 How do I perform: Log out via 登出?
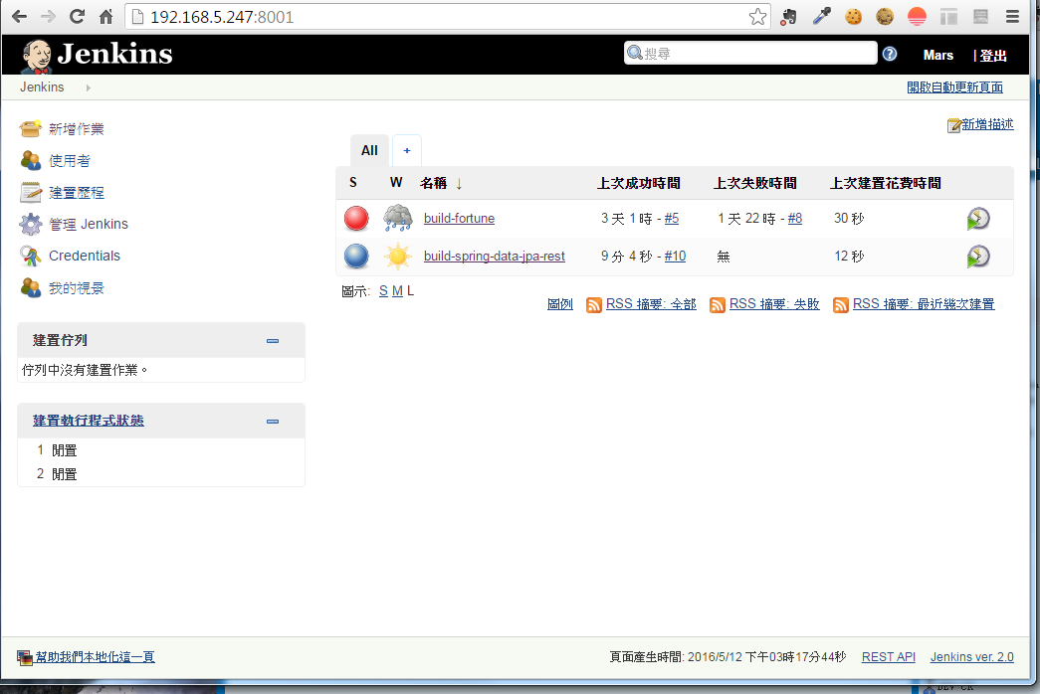pos(993,56)
